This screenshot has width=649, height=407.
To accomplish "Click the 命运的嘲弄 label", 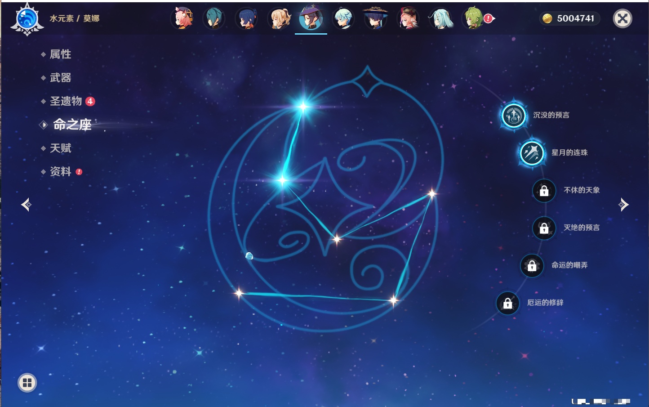I will coord(569,265).
